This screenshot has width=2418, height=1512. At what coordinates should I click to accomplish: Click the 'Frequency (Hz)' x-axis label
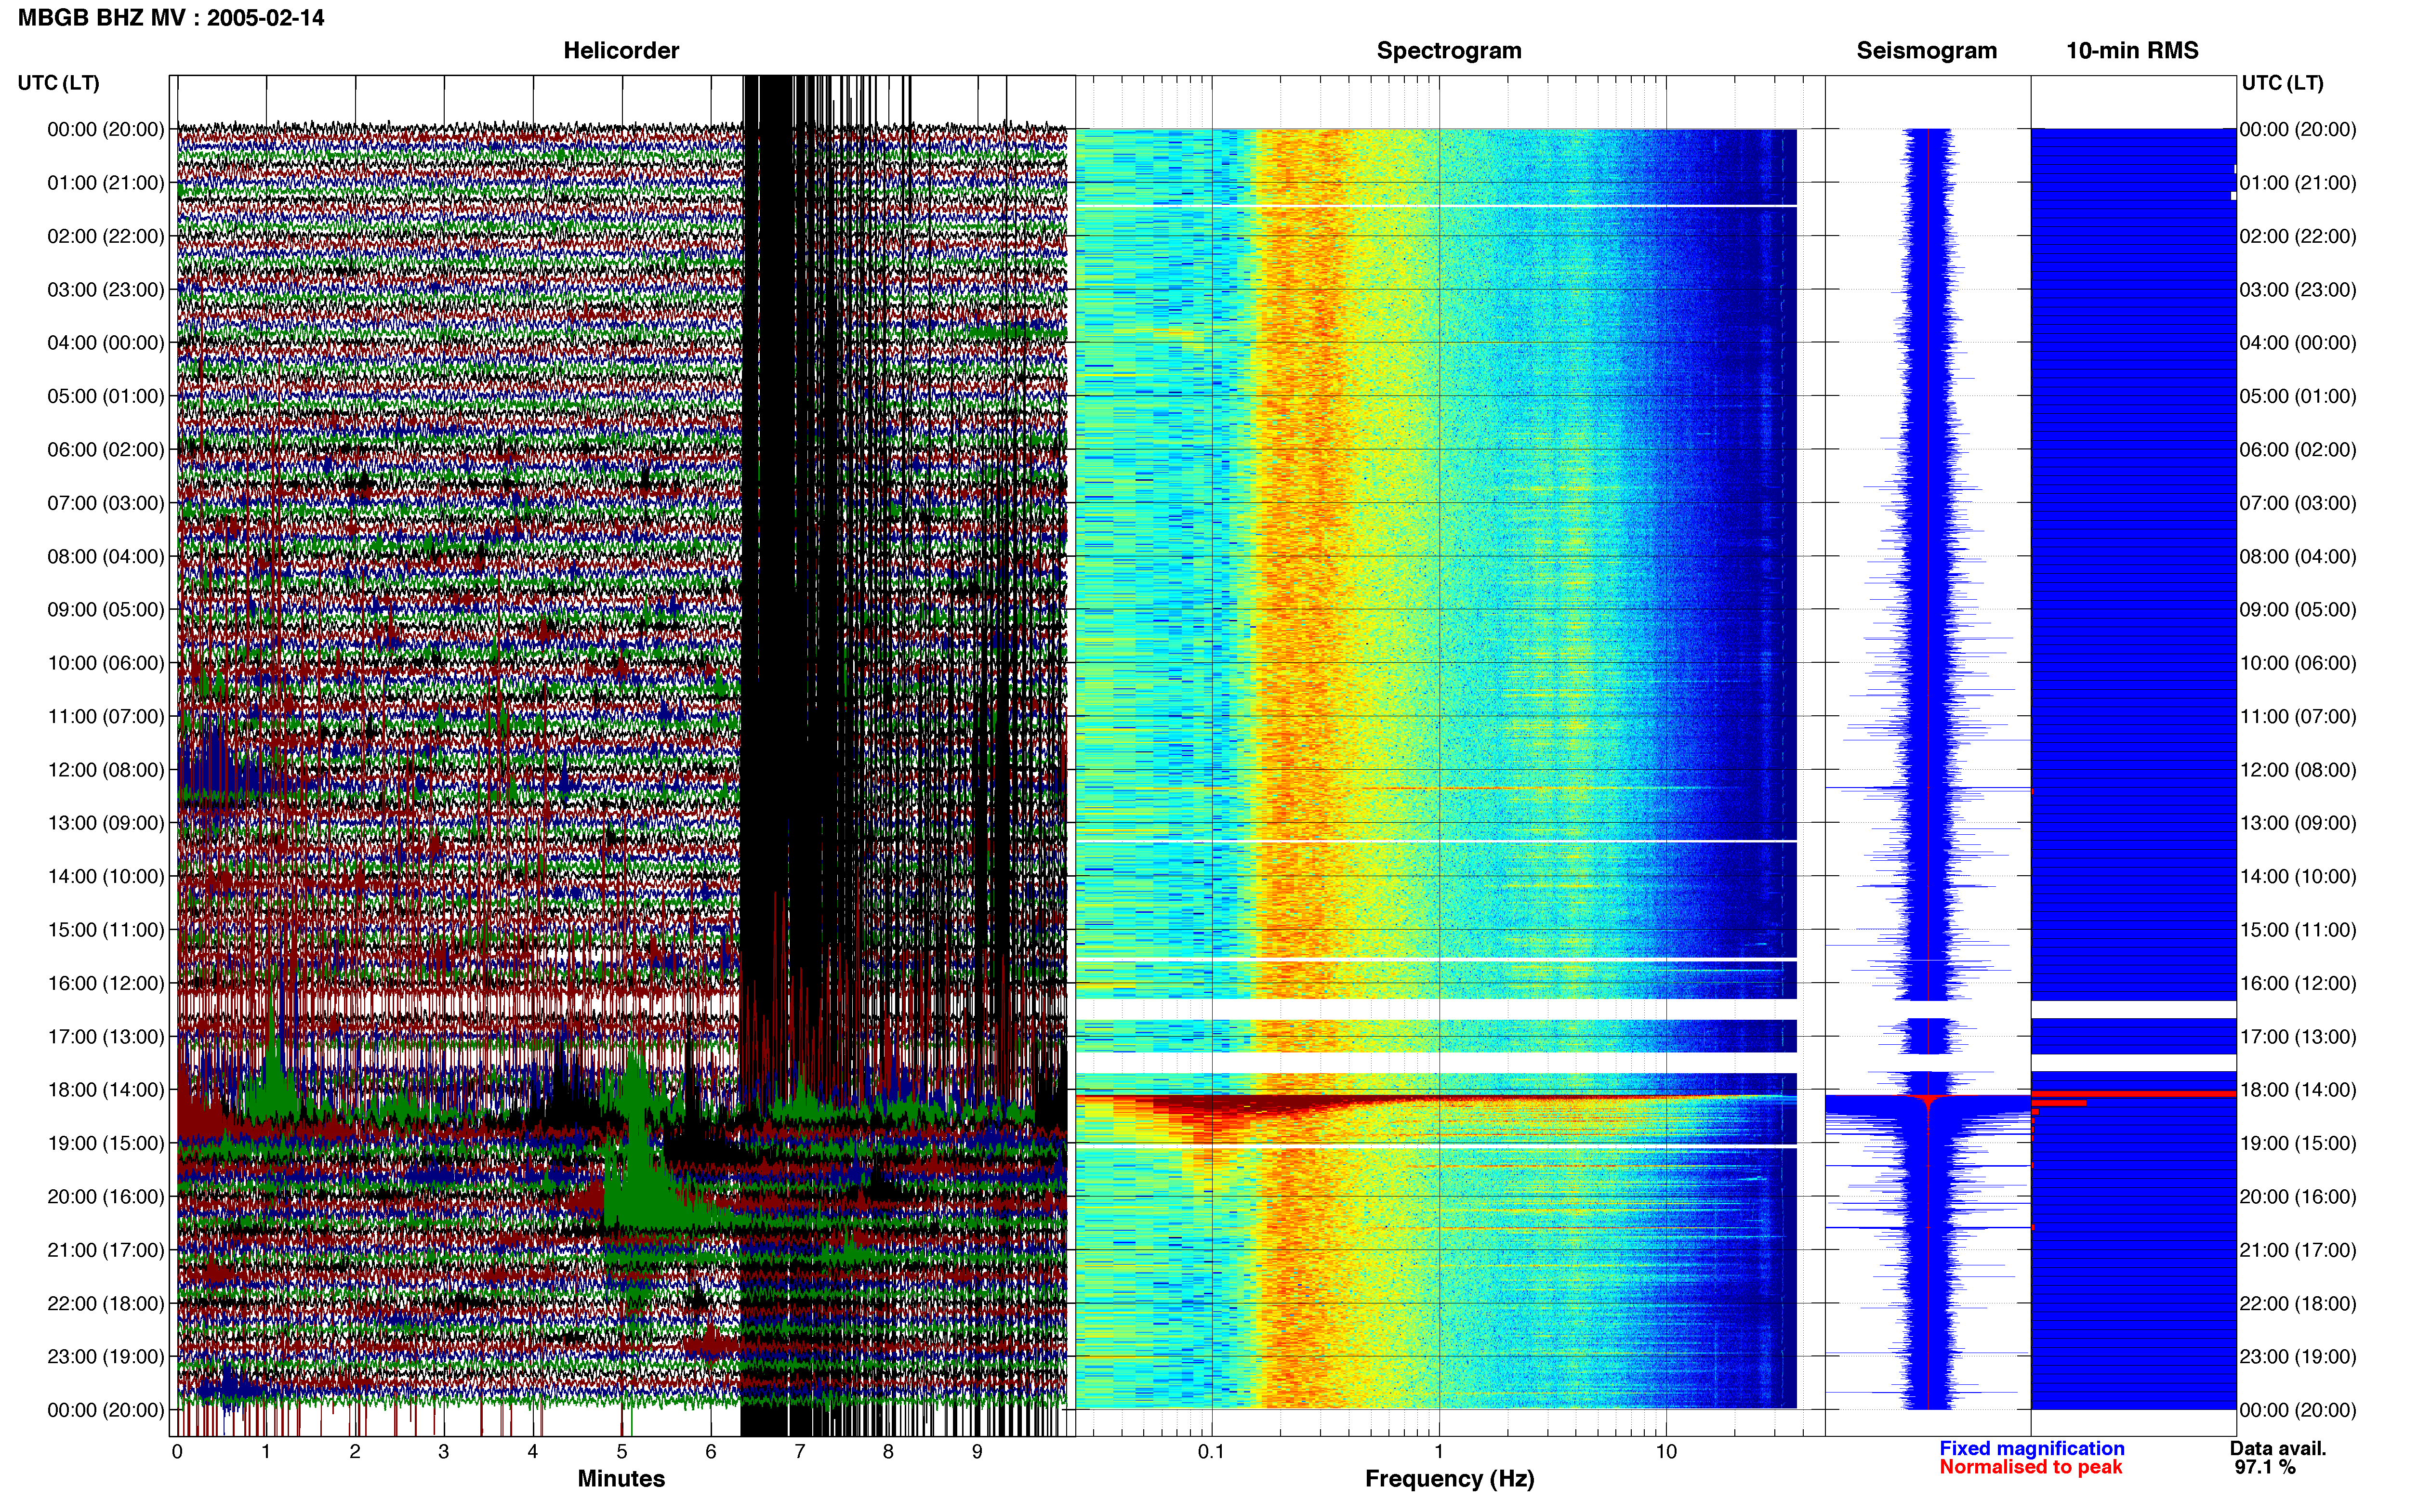pyautogui.click(x=1449, y=1479)
